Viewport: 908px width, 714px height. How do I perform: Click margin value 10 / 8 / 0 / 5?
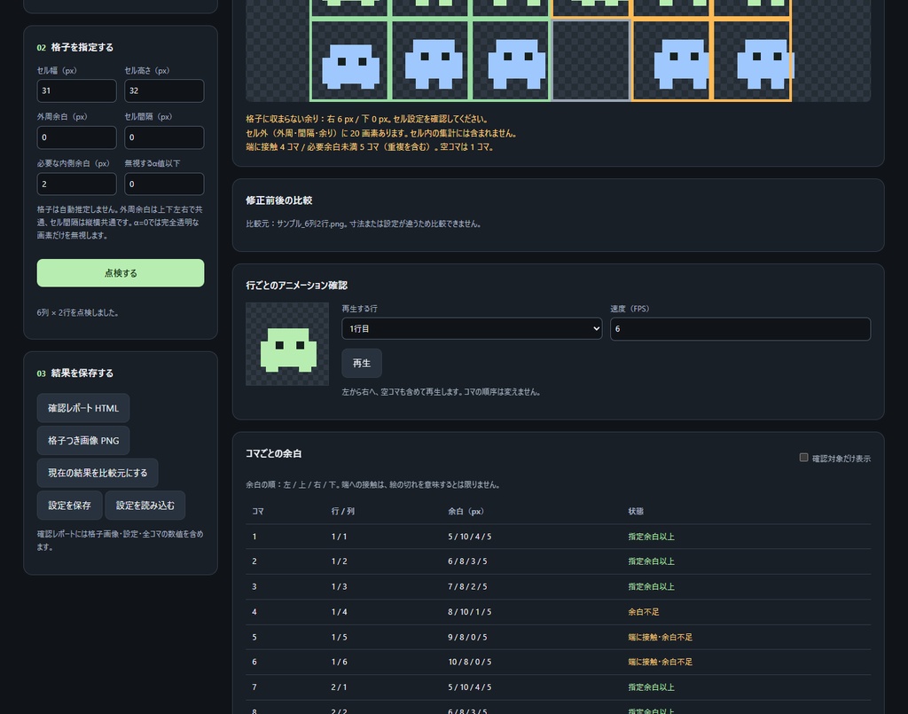(x=470, y=662)
